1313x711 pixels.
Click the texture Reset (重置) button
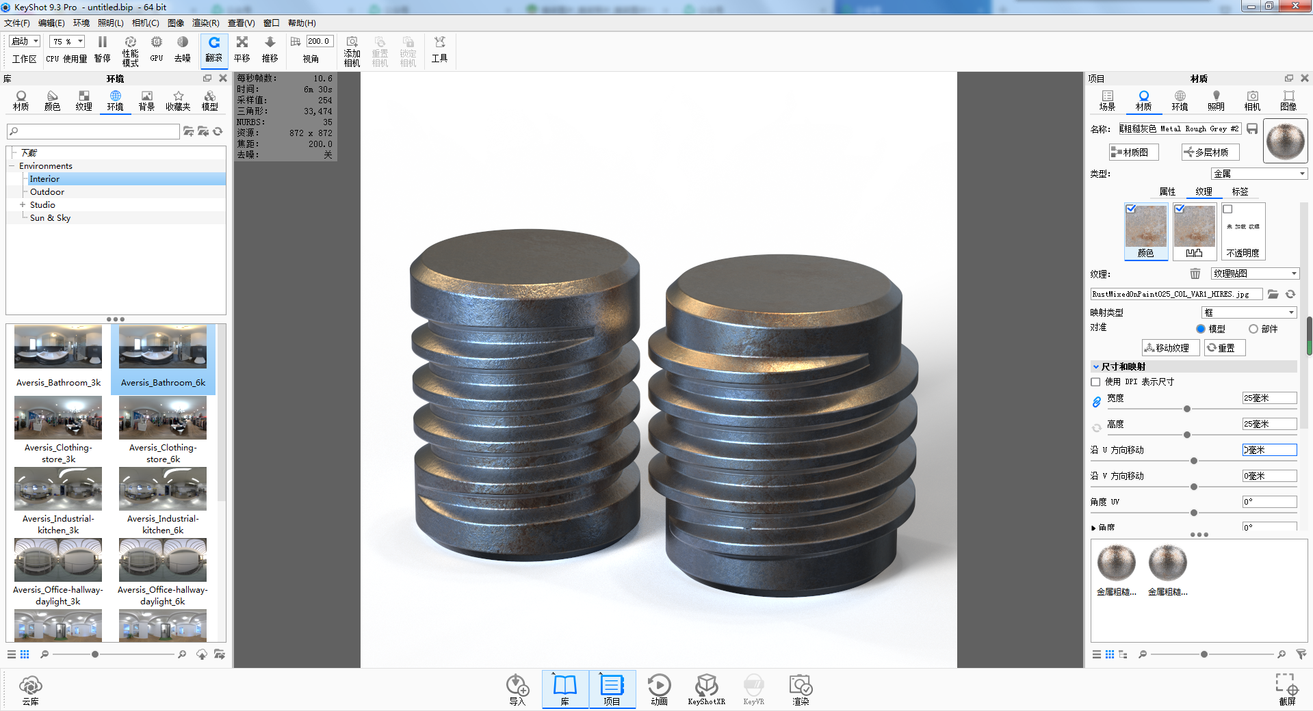pos(1225,348)
